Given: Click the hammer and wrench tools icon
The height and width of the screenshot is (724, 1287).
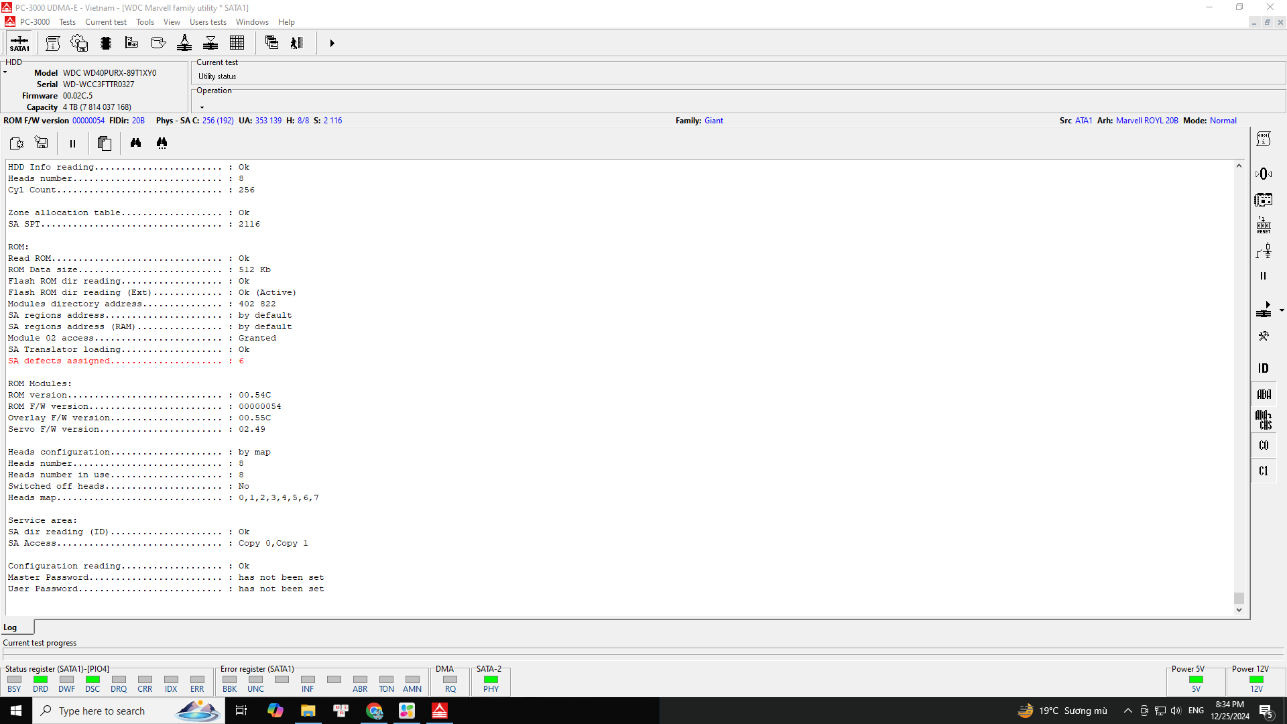Looking at the screenshot, I should tap(1264, 336).
